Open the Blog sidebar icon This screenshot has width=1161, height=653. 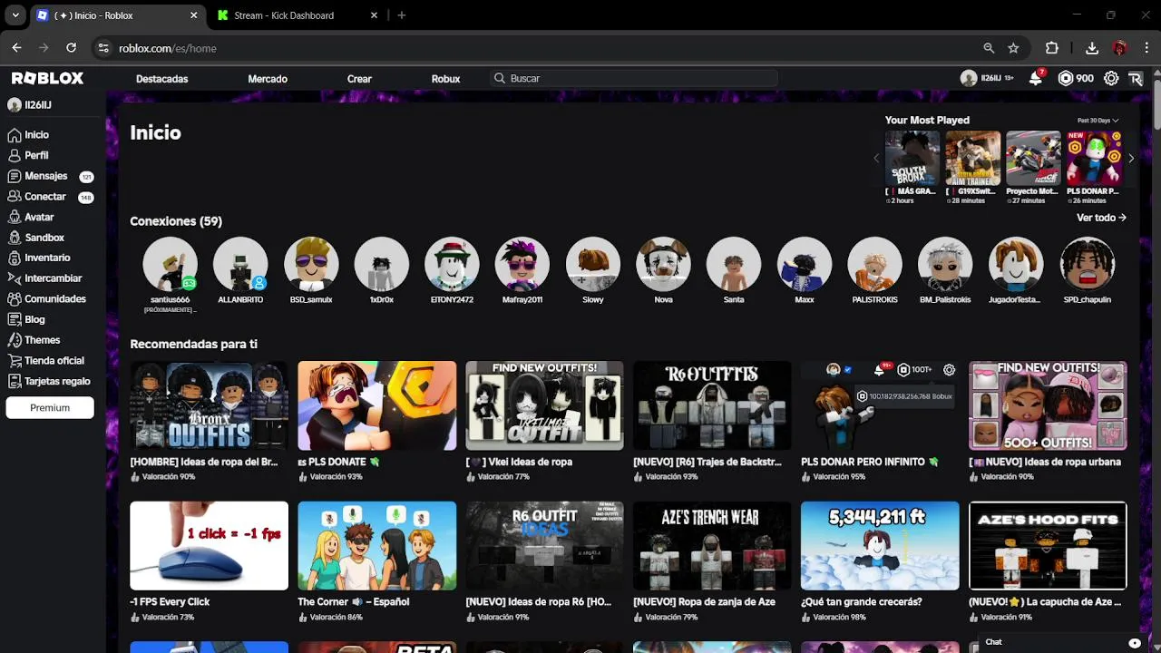tap(15, 319)
